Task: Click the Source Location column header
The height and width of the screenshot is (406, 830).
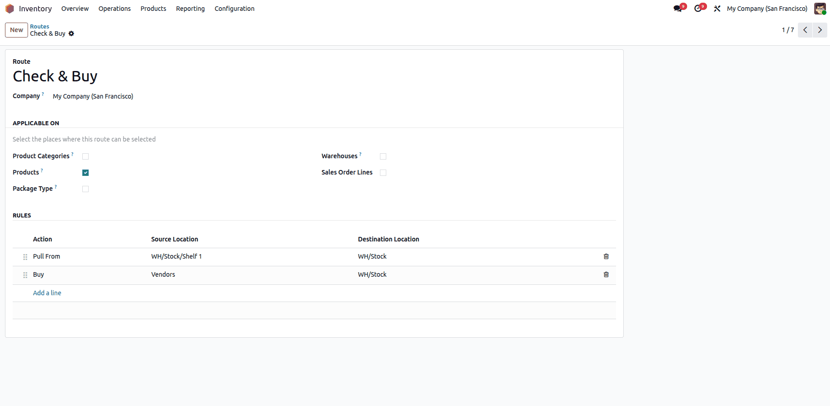Action: click(175, 239)
